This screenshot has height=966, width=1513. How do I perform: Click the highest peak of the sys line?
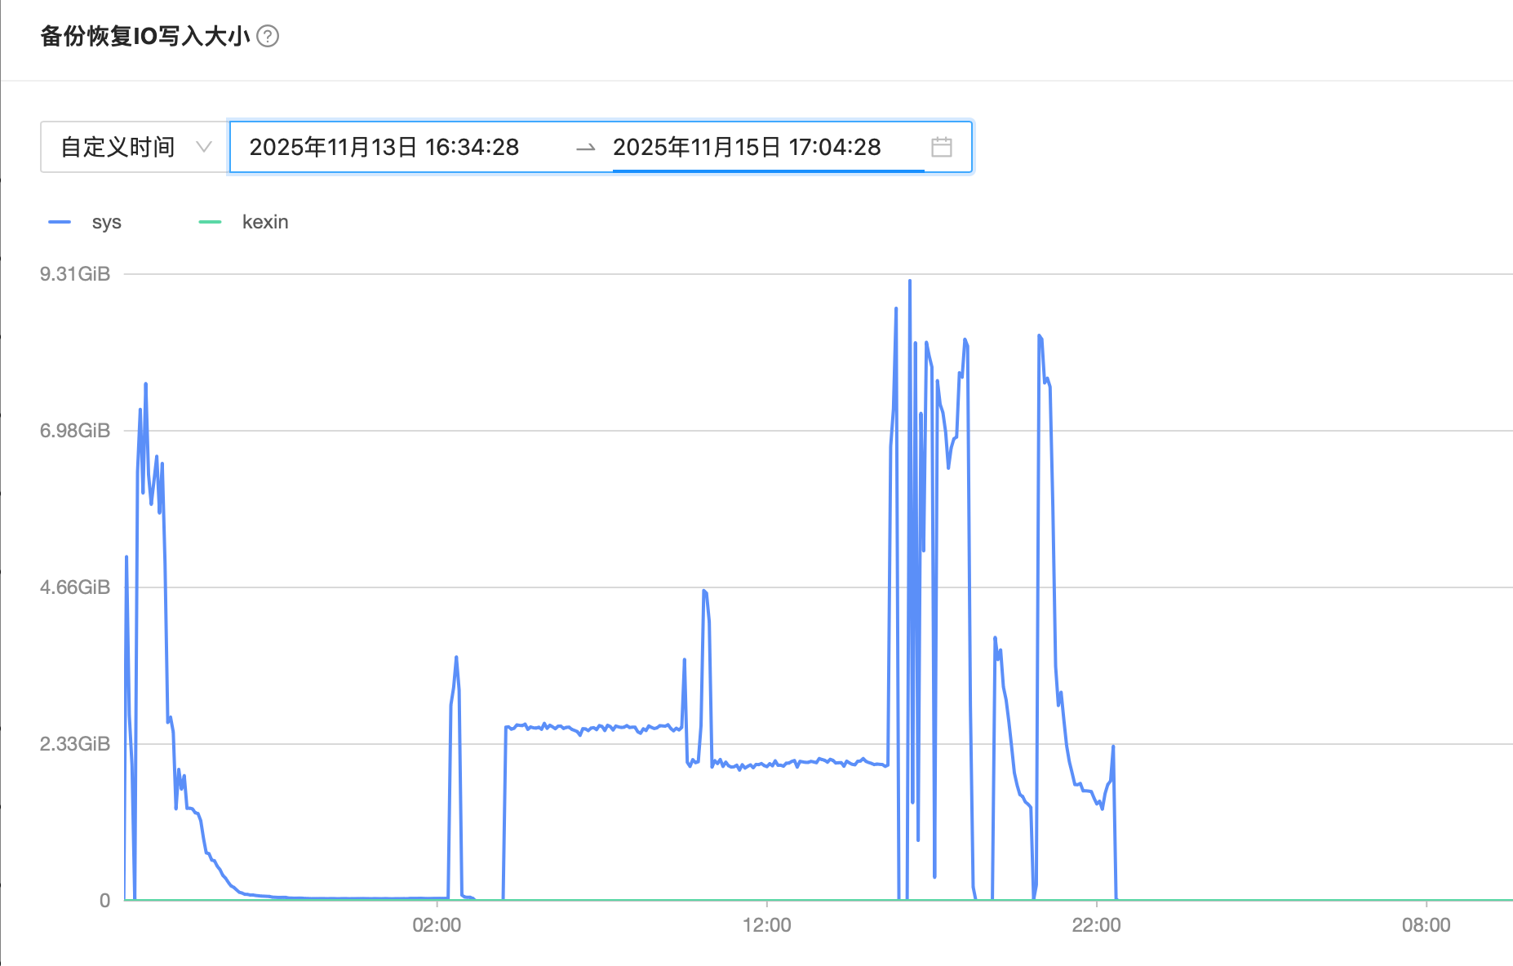910,281
